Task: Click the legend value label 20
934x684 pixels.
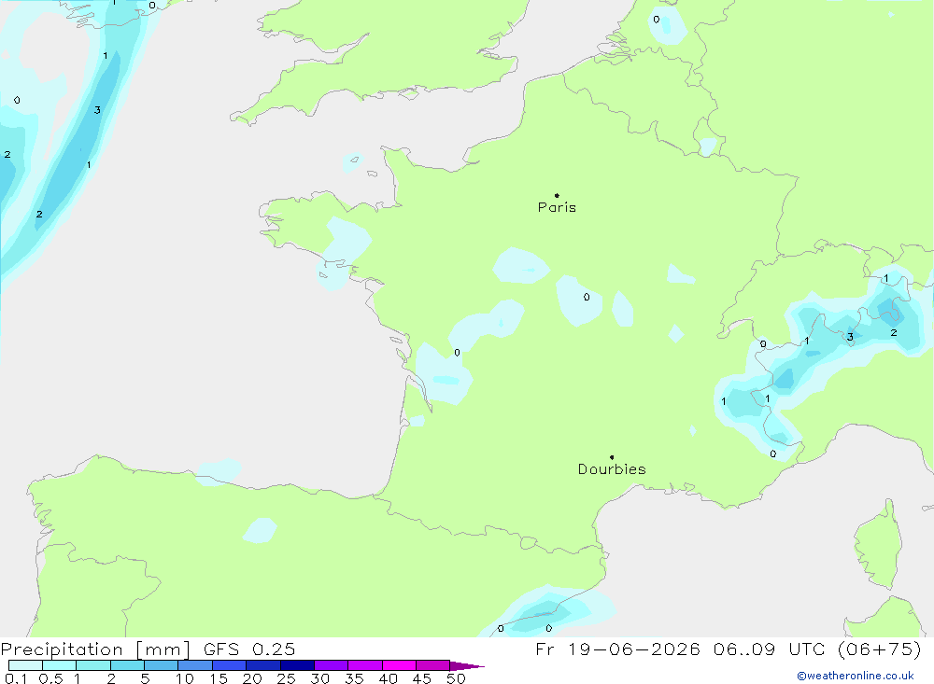Action: pyautogui.click(x=252, y=678)
